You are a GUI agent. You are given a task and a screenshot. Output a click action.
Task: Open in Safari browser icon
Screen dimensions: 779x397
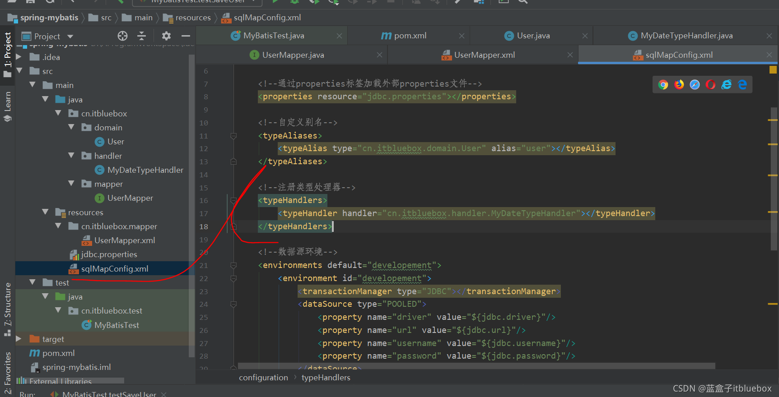click(695, 85)
